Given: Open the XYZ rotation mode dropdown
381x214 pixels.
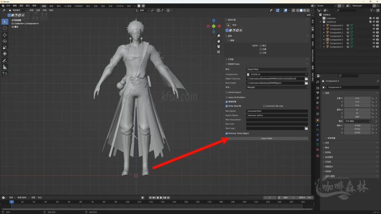Looking at the screenshot, I should pos(357,121).
